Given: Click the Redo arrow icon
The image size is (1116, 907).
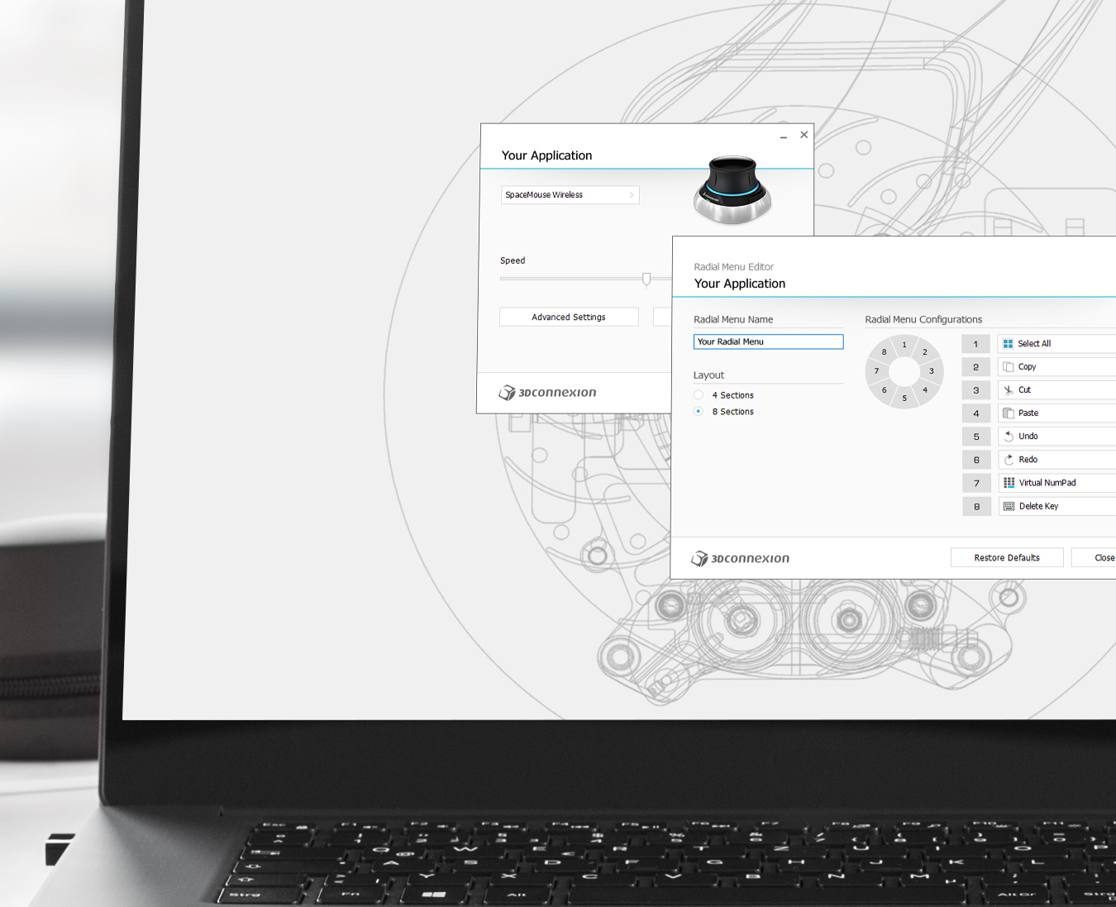Looking at the screenshot, I should click(x=1009, y=460).
